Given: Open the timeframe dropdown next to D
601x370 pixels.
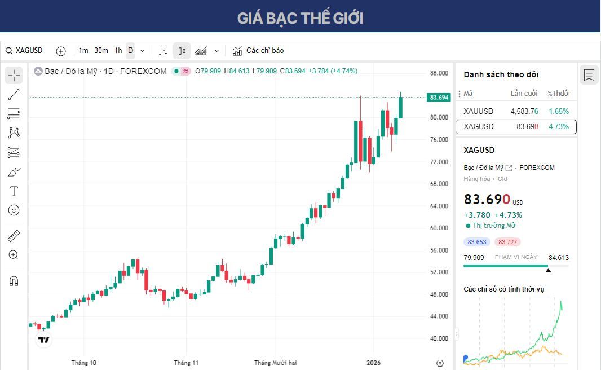Looking at the screenshot, I should pyautogui.click(x=142, y=50).
